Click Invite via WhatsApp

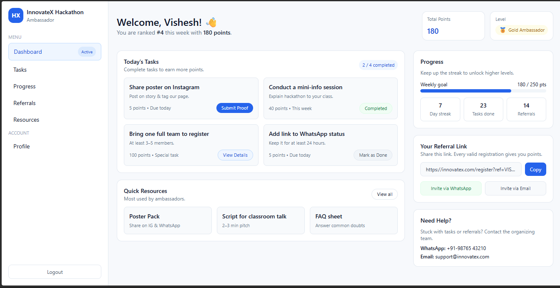tap(451, 188)
